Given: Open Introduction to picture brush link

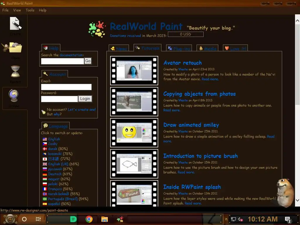Looking at the screenshot, I should pos(200,156).
